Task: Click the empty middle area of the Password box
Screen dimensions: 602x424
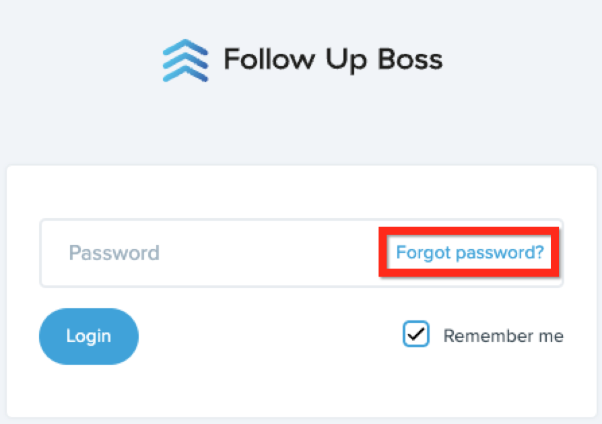Action: [269, 253]
